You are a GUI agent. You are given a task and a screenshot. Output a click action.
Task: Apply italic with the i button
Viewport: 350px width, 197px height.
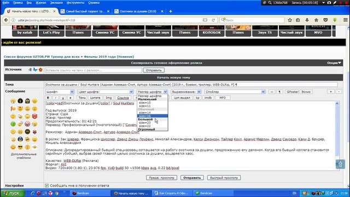[x=55, y=97]
